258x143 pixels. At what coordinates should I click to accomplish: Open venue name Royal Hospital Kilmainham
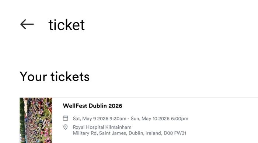(102, 127)
